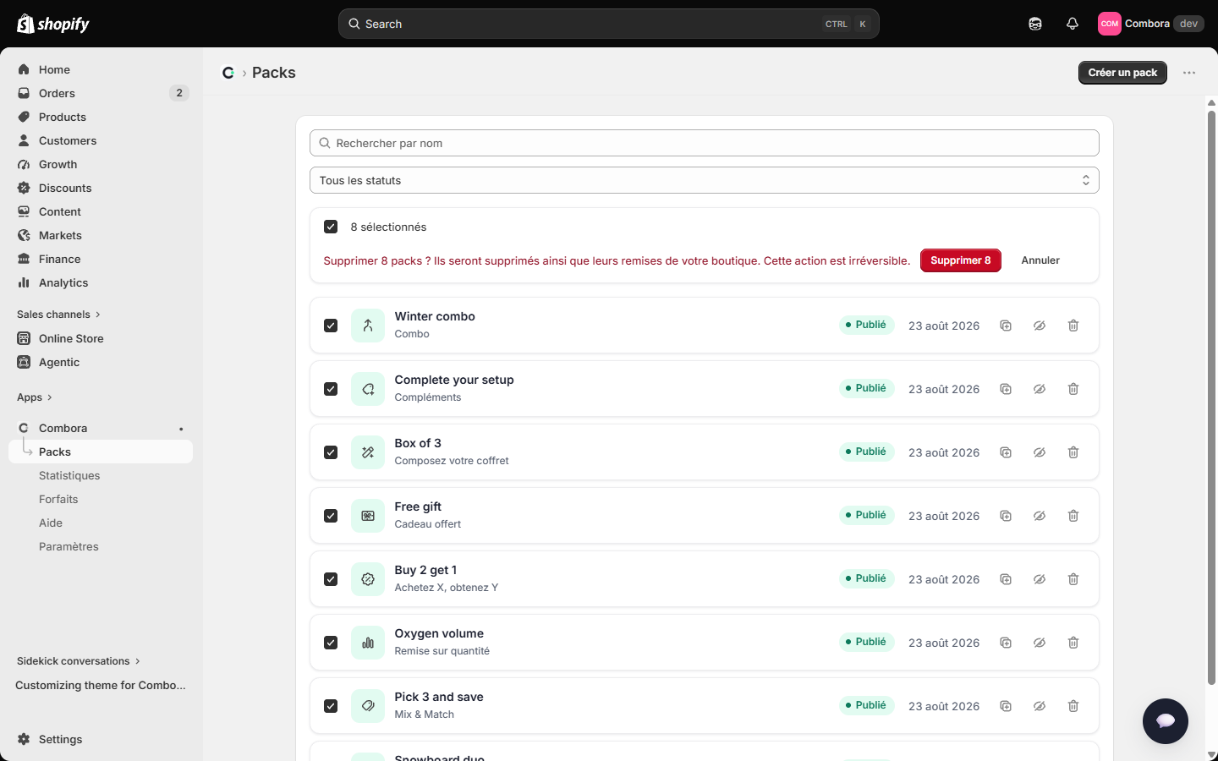Uncheck the Winter combo checkbox

tap(331, 326)
